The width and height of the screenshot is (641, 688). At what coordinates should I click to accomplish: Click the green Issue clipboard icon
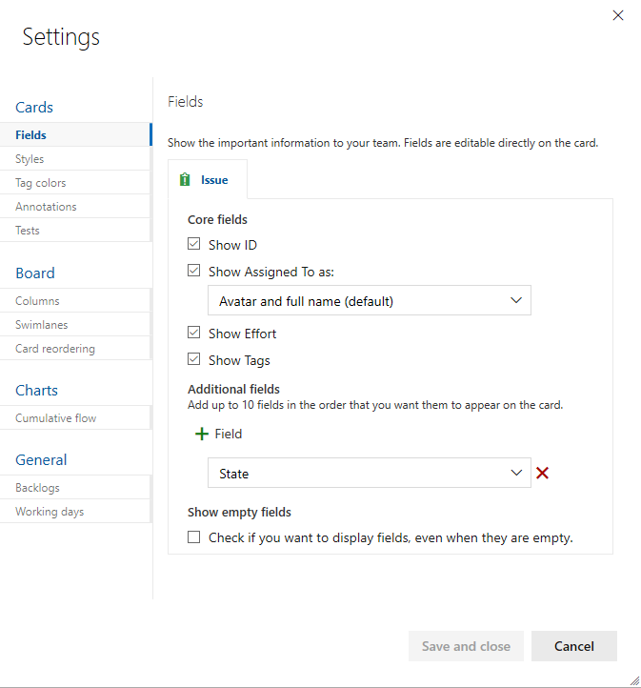coord(185,179)
